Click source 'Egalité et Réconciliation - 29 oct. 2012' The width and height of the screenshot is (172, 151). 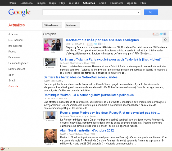point(78,134)
